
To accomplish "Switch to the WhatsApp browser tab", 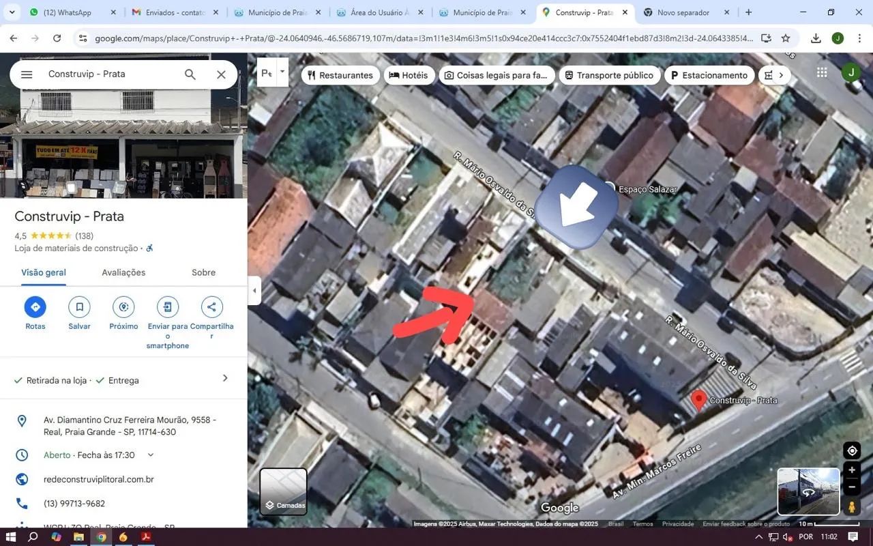I will (72, 12).
